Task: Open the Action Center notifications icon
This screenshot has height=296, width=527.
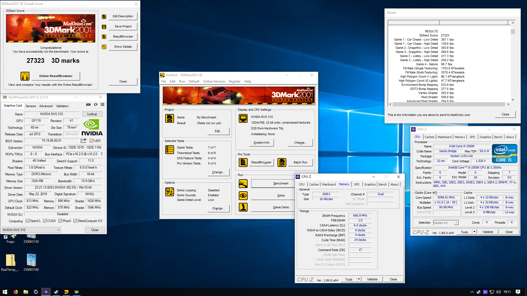Action: click(x=518, y=292)
